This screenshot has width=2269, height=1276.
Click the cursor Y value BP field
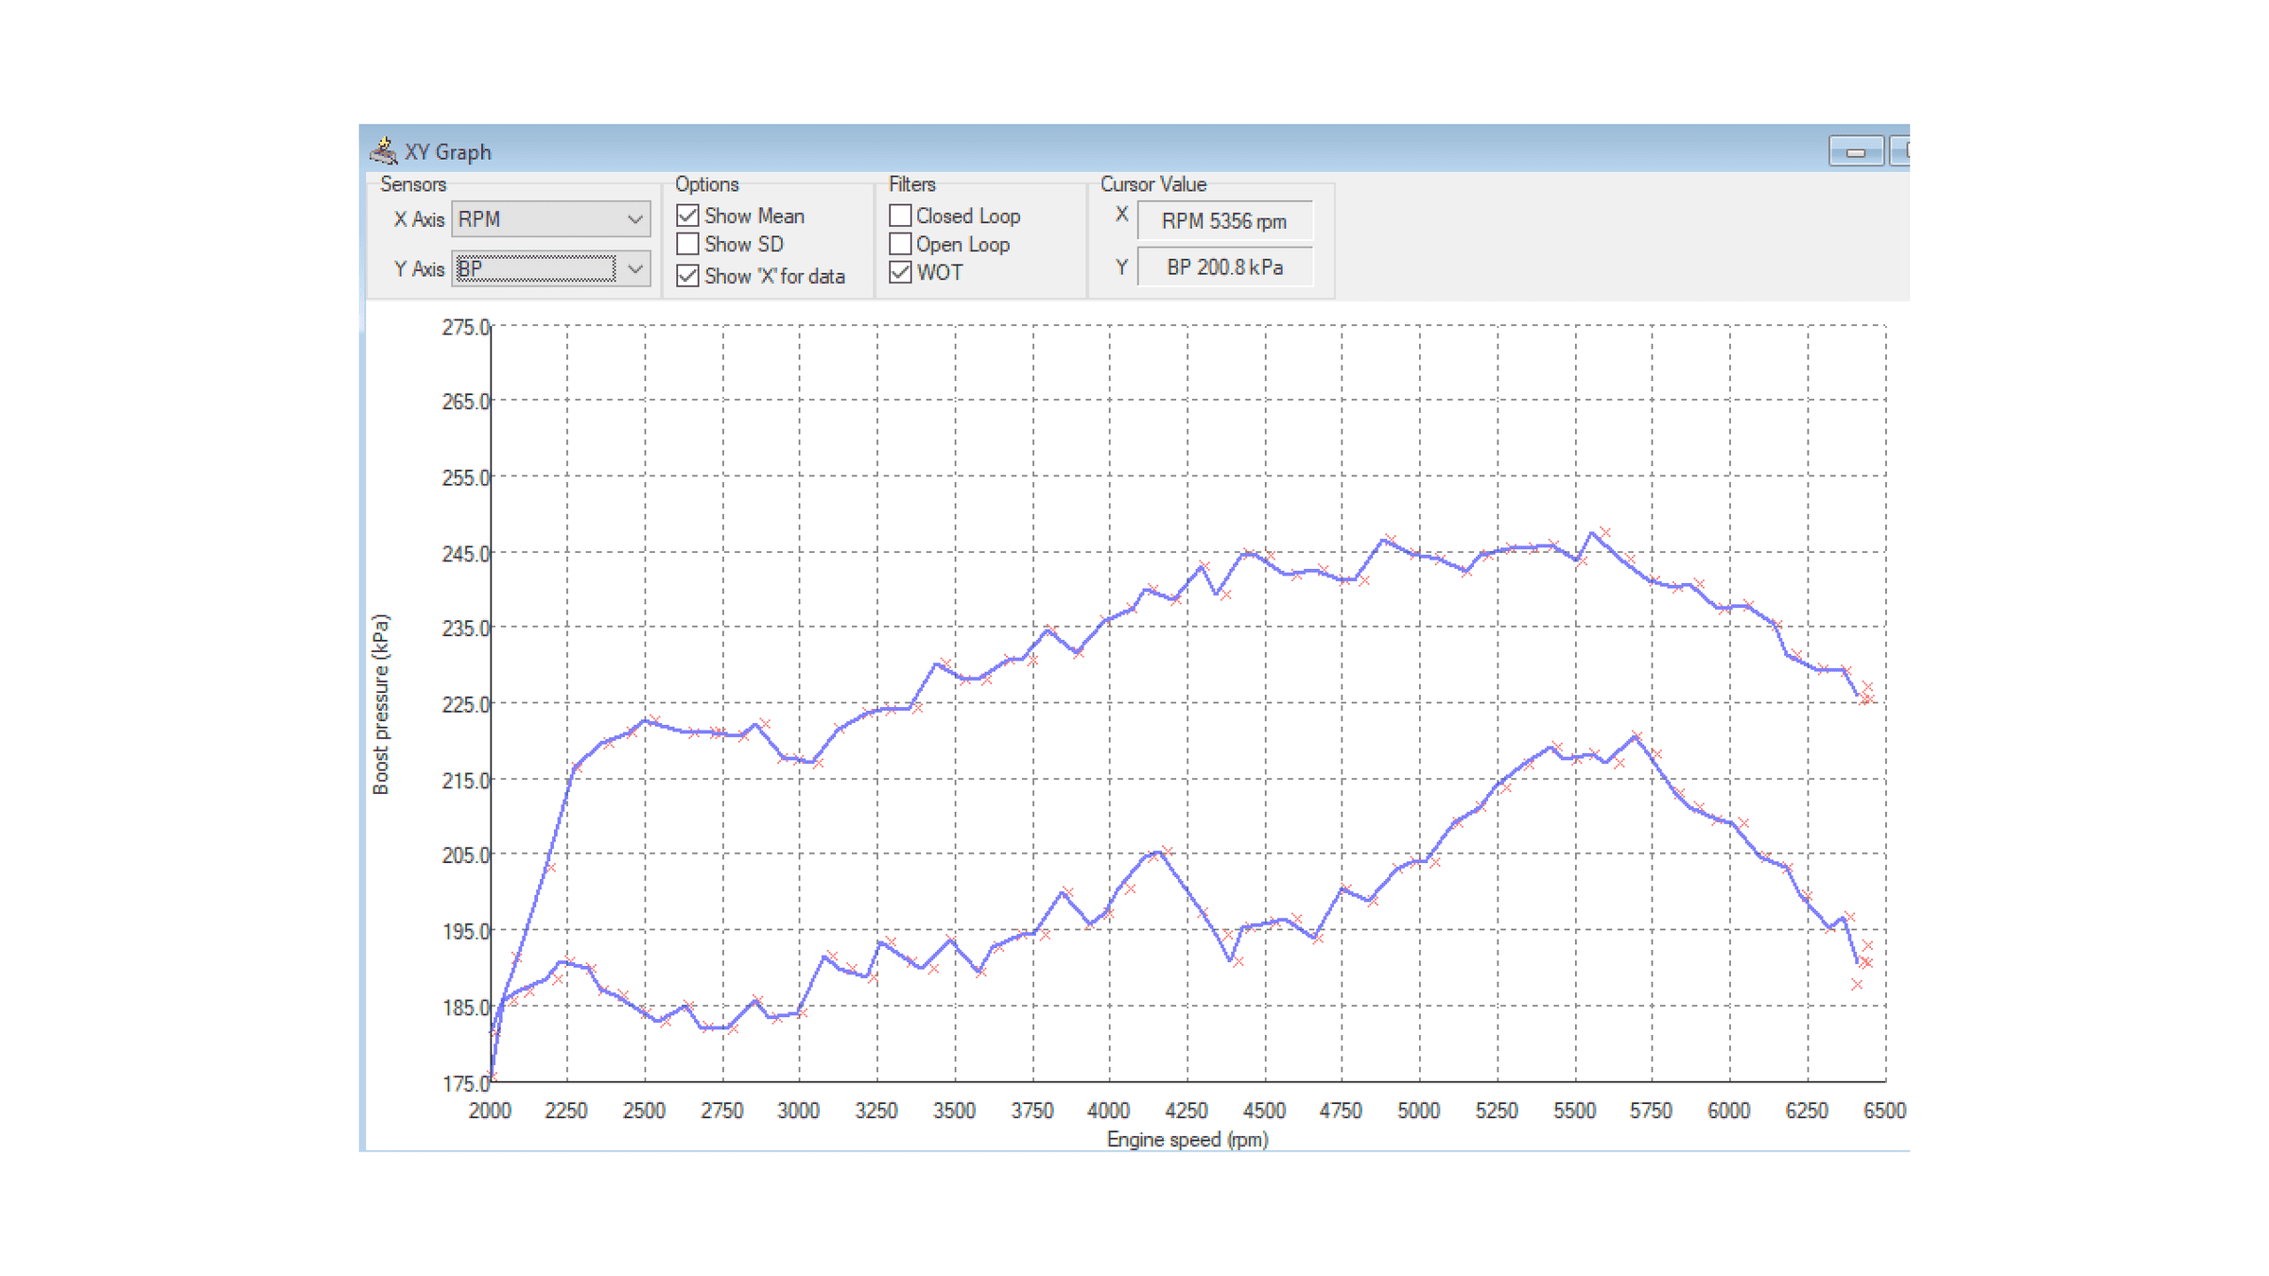1223,267
